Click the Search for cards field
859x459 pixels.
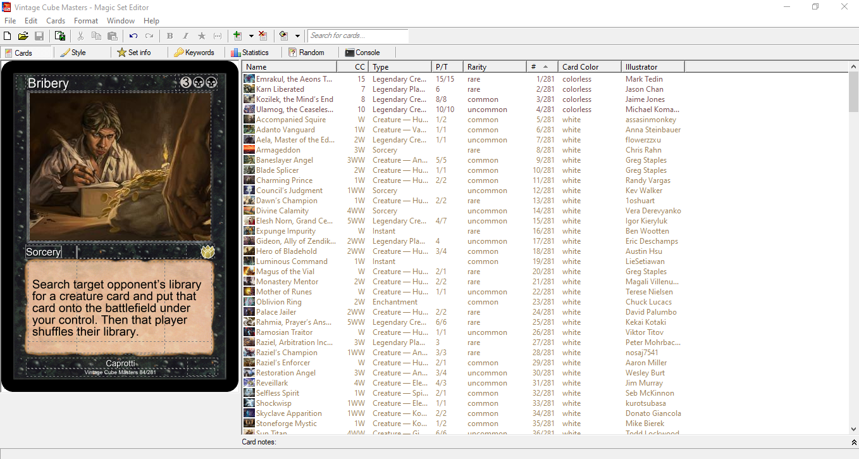358,35
